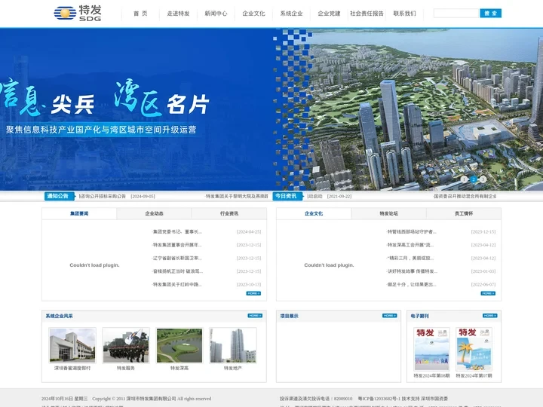Expand the 系统企业 navigation menu
Viewport: 543px width, 407px height.
[291, 14]
